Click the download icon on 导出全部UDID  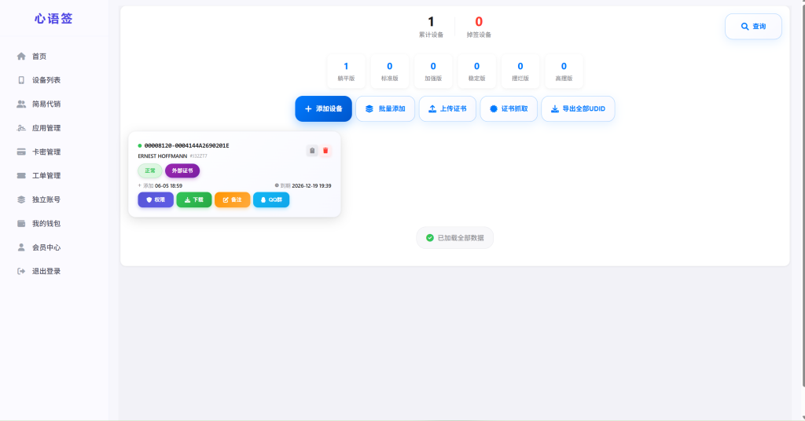click(x=555, y=108)
